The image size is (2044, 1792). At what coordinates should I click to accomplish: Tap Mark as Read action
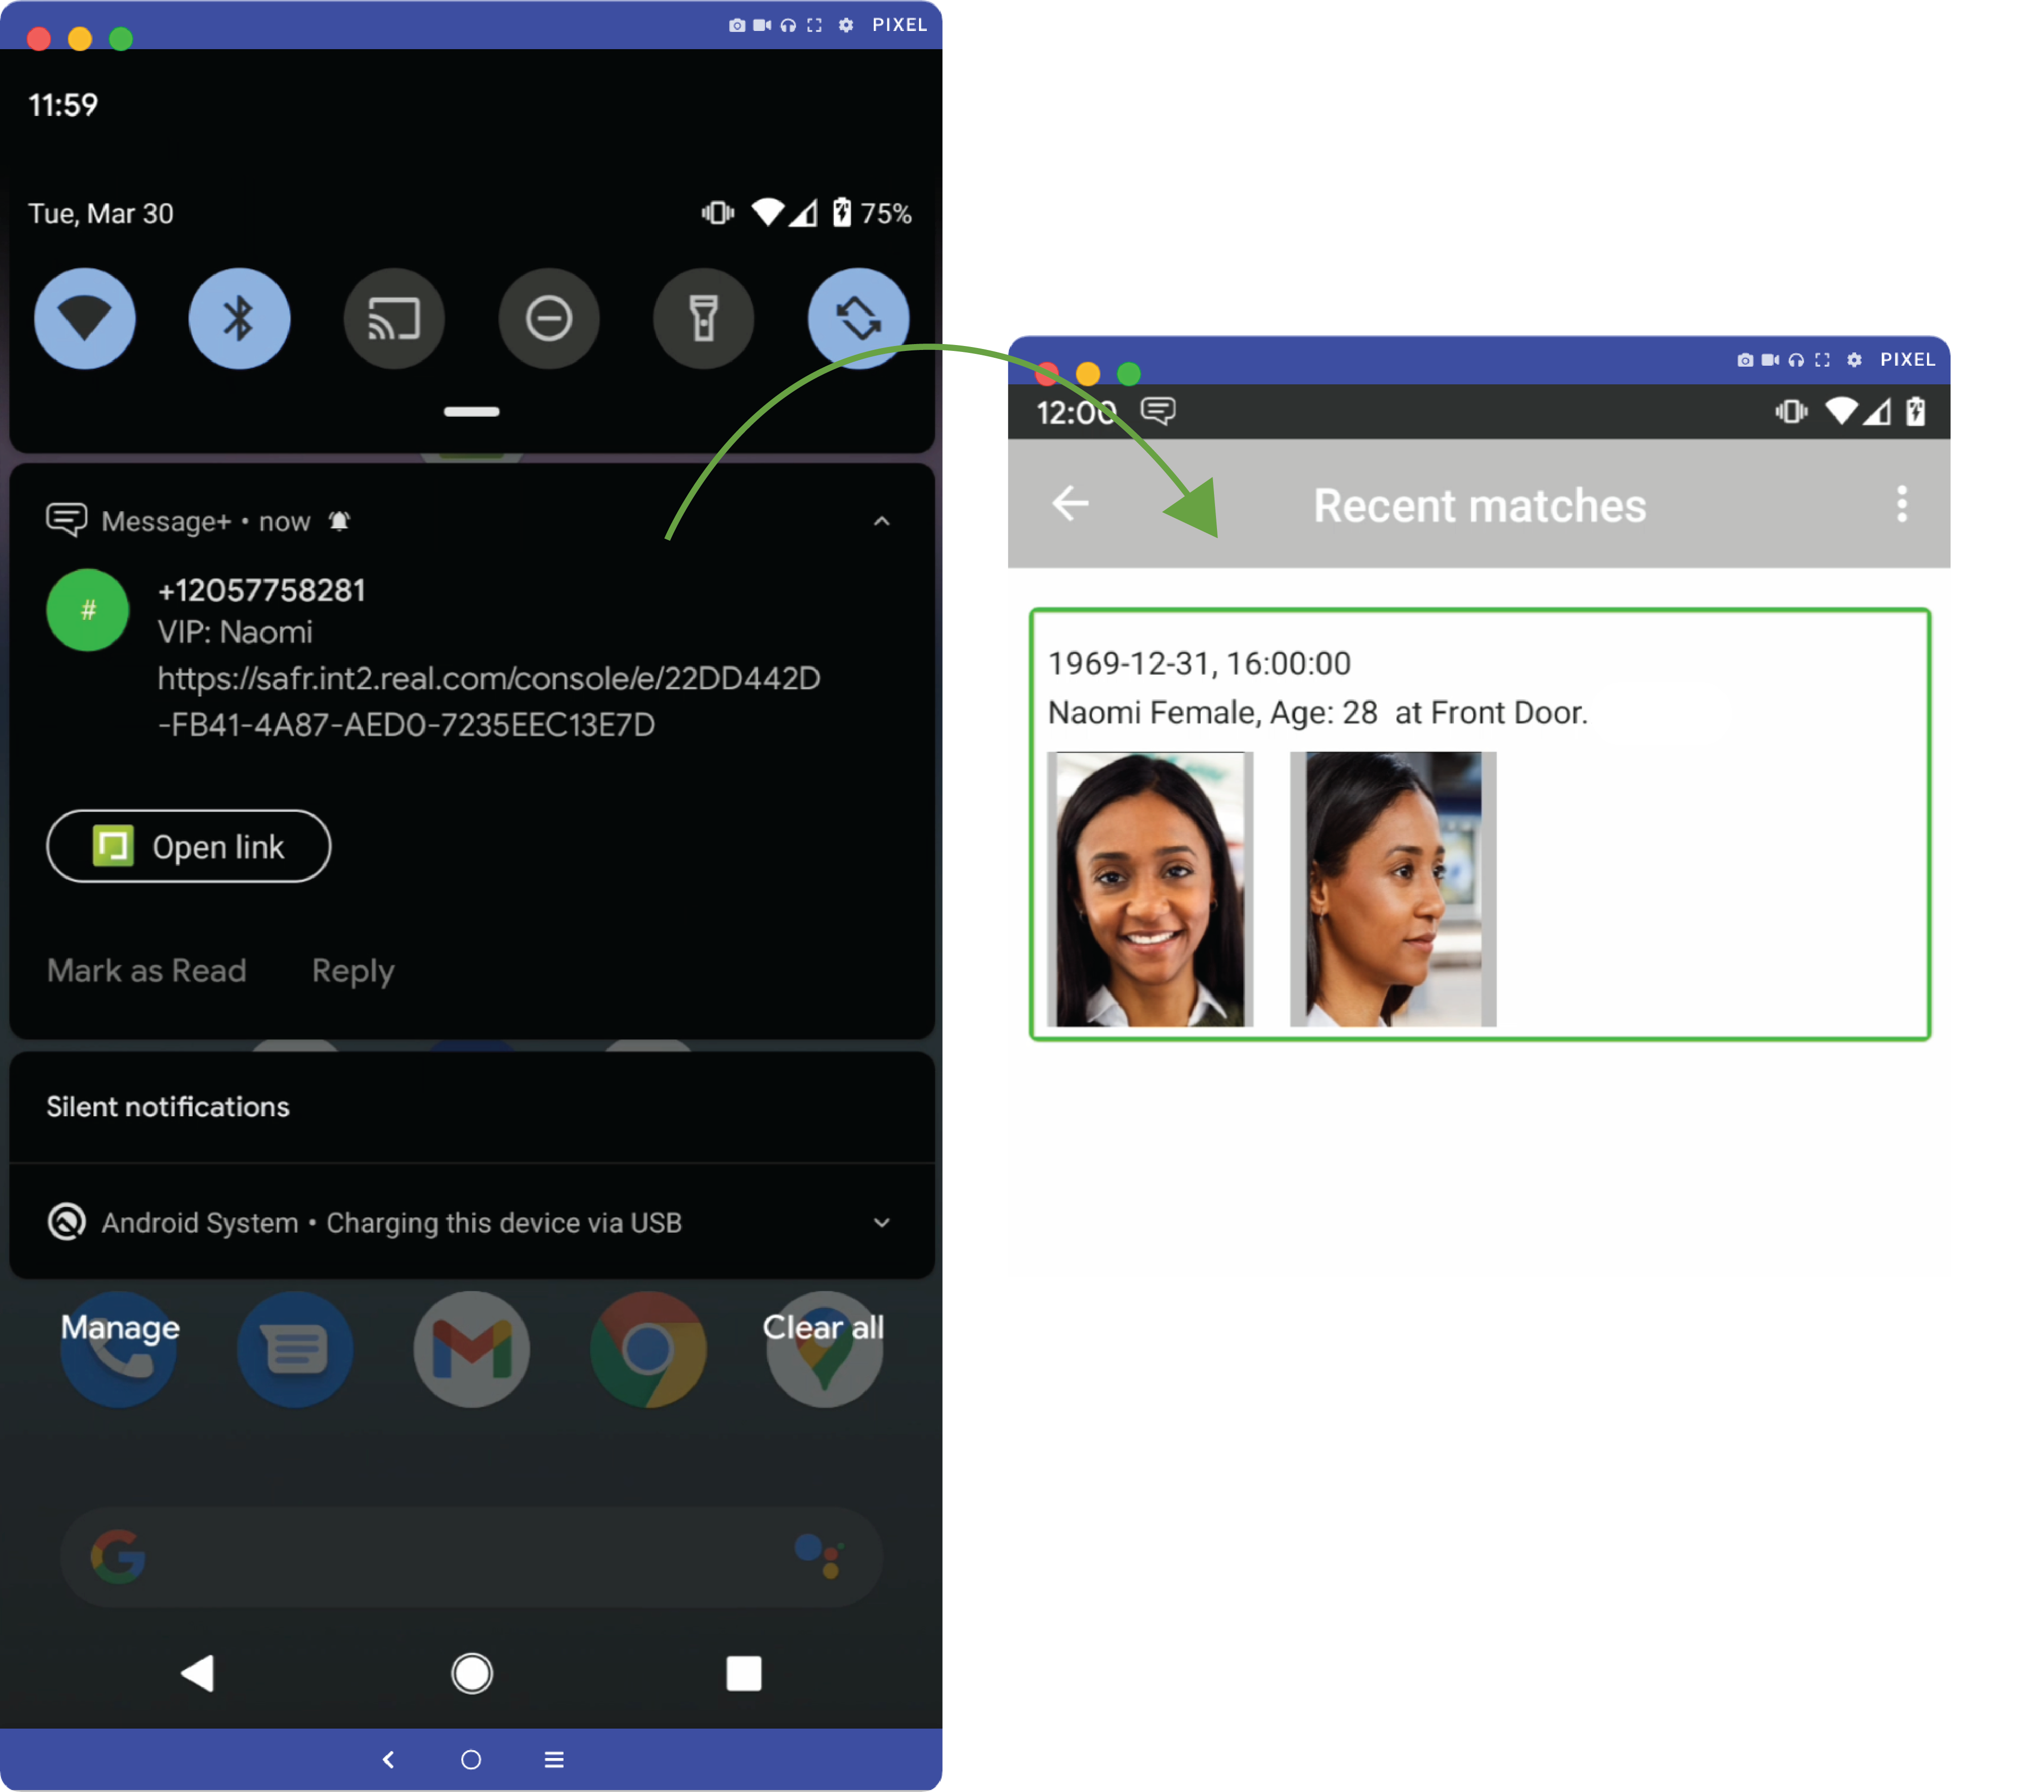146,970
